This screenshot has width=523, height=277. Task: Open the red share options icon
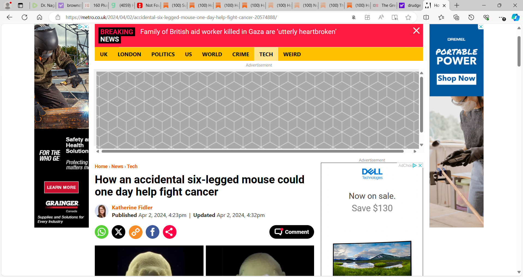(x=170, y=232)
